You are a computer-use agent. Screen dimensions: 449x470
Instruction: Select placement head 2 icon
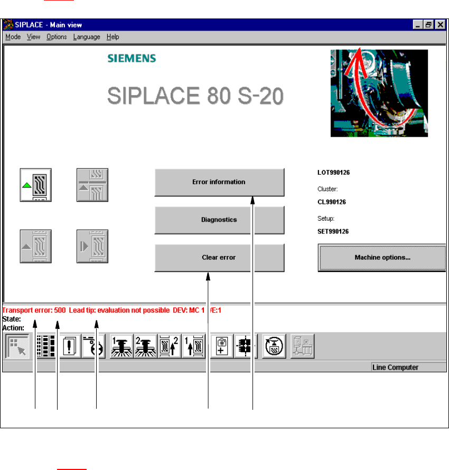145,346
